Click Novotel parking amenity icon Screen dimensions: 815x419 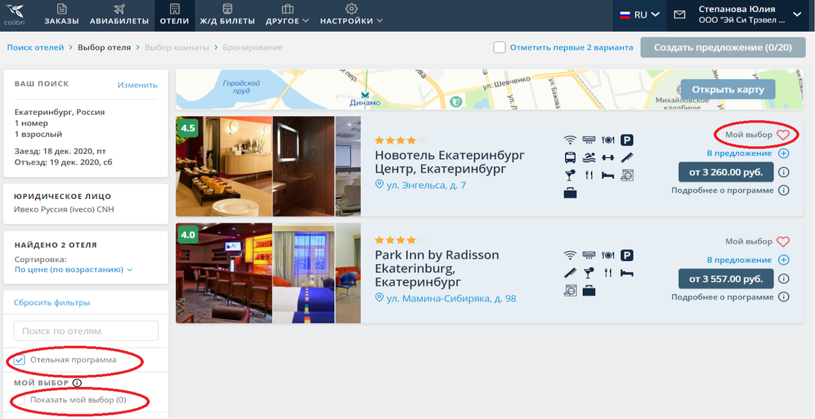[628, 140]
